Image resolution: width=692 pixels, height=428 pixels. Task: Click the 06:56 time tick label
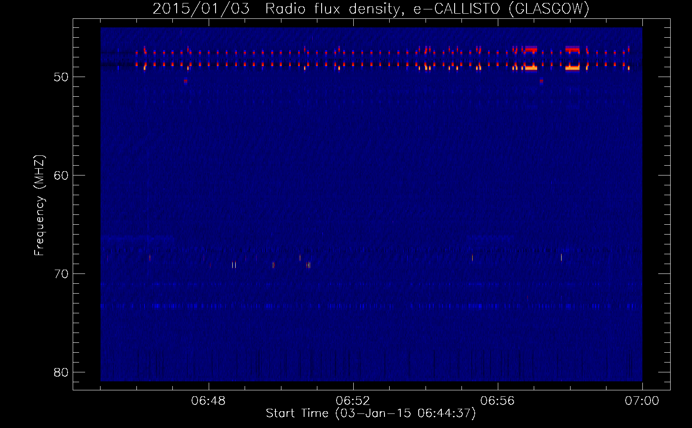pyautogui.click(x=497, y=401)
